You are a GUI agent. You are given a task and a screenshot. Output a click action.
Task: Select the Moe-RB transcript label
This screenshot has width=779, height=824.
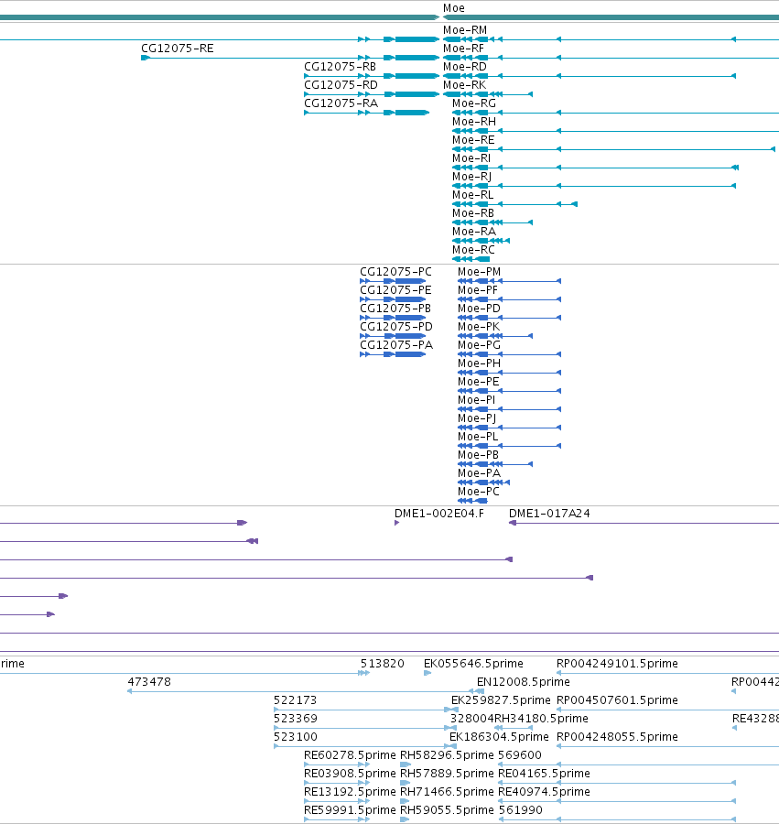(472, 213)
